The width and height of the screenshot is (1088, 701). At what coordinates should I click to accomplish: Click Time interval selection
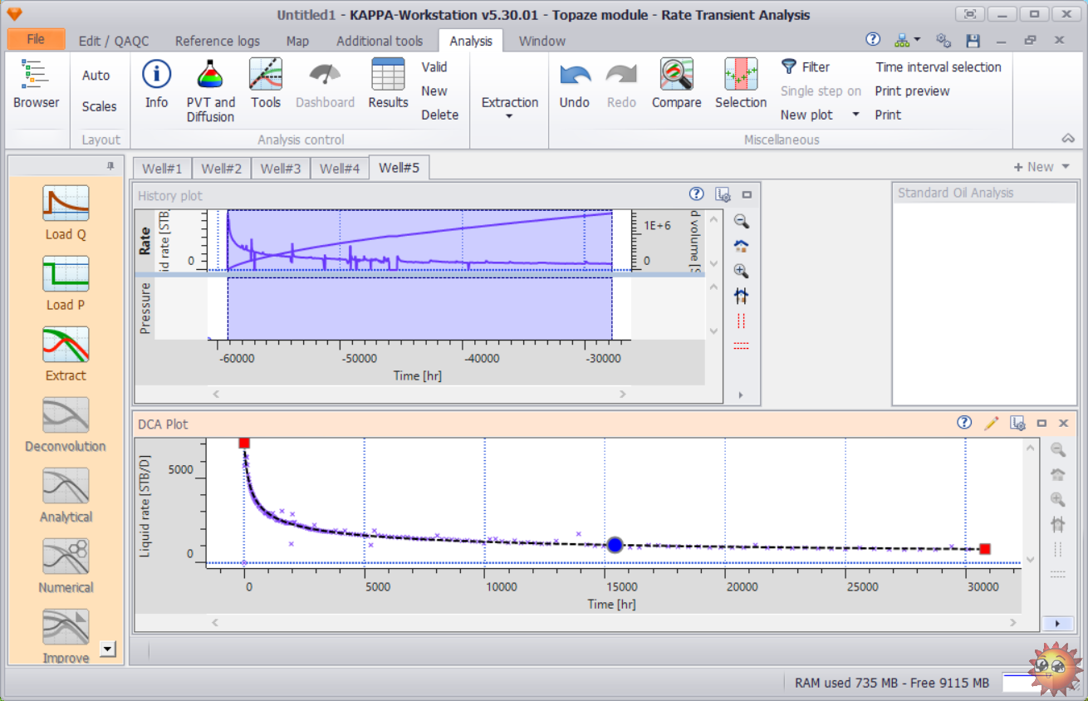click(939, 67)
